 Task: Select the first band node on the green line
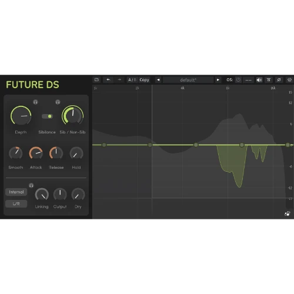click(104, 145)
